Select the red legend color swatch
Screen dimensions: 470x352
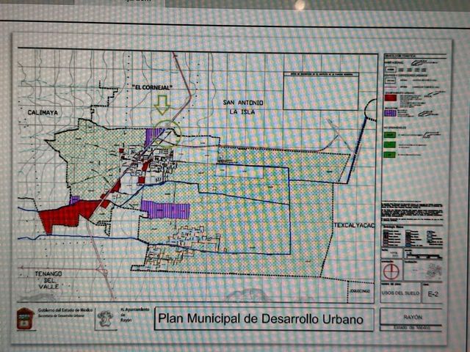(391, 98)
